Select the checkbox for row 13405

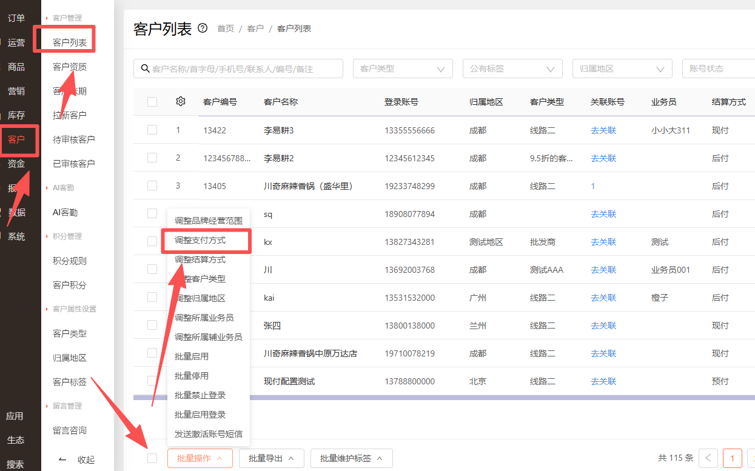(152, 185)
